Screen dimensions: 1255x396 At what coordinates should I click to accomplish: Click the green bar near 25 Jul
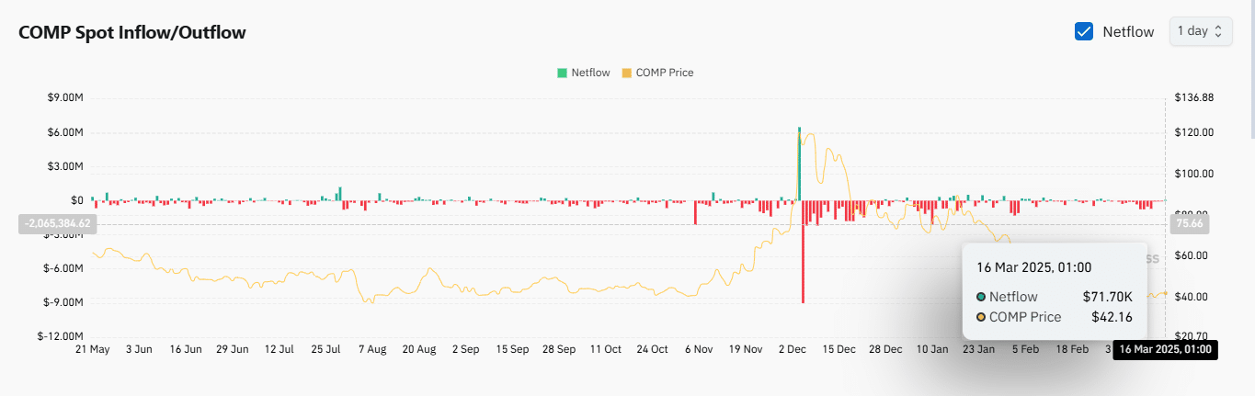coord(340,193)
